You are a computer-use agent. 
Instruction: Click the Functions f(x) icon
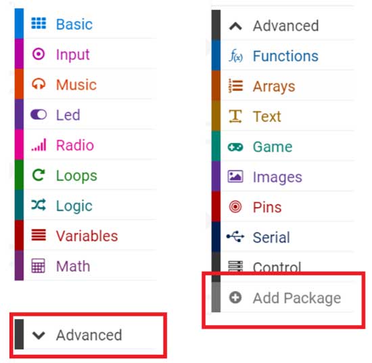[x=235, y=56]
